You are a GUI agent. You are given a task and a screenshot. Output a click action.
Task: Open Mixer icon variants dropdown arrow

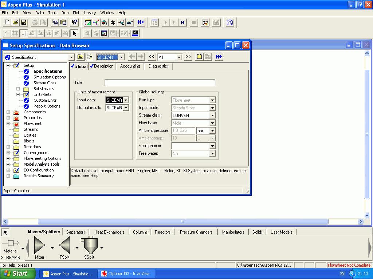(x=52, y=248)
